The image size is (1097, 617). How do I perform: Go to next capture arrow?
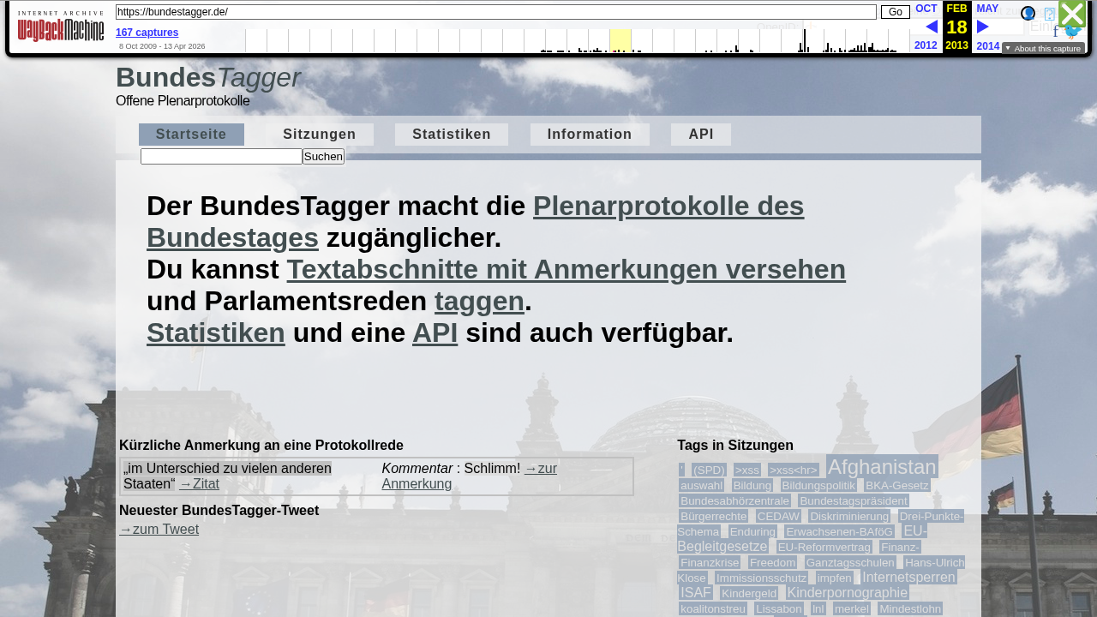click(983, 27)
